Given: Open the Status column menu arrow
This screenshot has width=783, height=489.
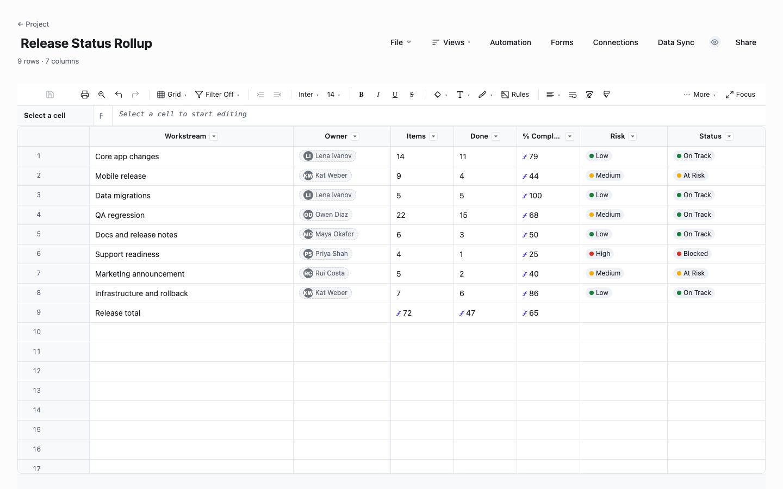Looking at the screenshot, I should tap(730, 136).
